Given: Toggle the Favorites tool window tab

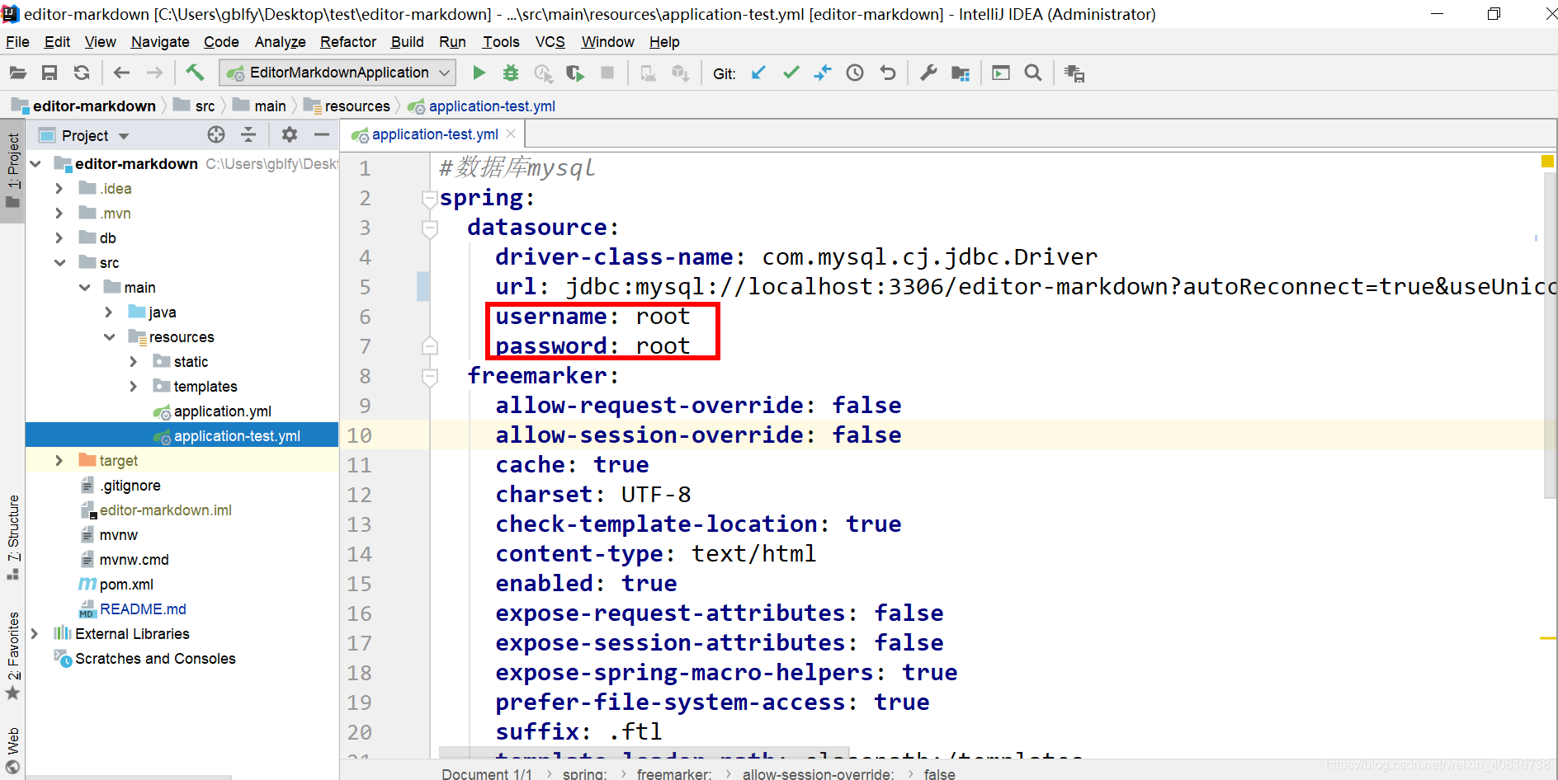Looking at the screenshot, I should coord(12,655).
